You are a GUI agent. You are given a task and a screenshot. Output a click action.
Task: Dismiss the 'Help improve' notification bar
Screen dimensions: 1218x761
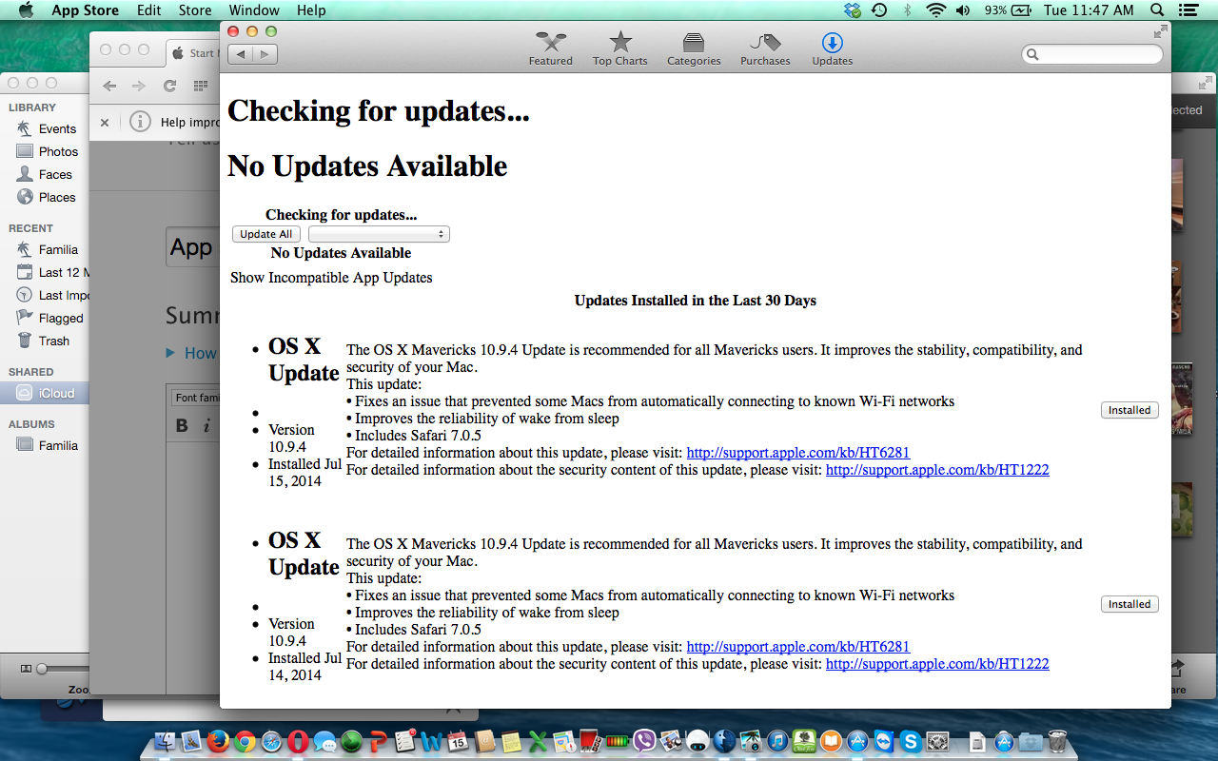pyautogui.click(x=105, y=122)
